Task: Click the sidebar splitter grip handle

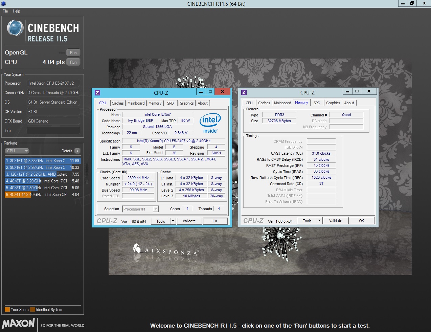Action: tap(87, 174)
